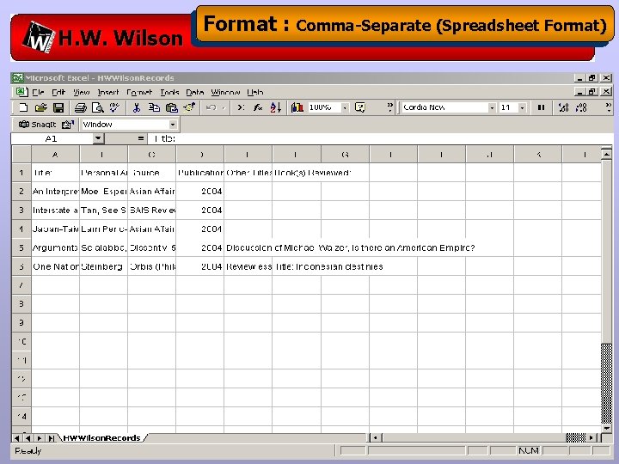Click the AutoSum sigma icon

pyautogui.click(x=241, y=107)
